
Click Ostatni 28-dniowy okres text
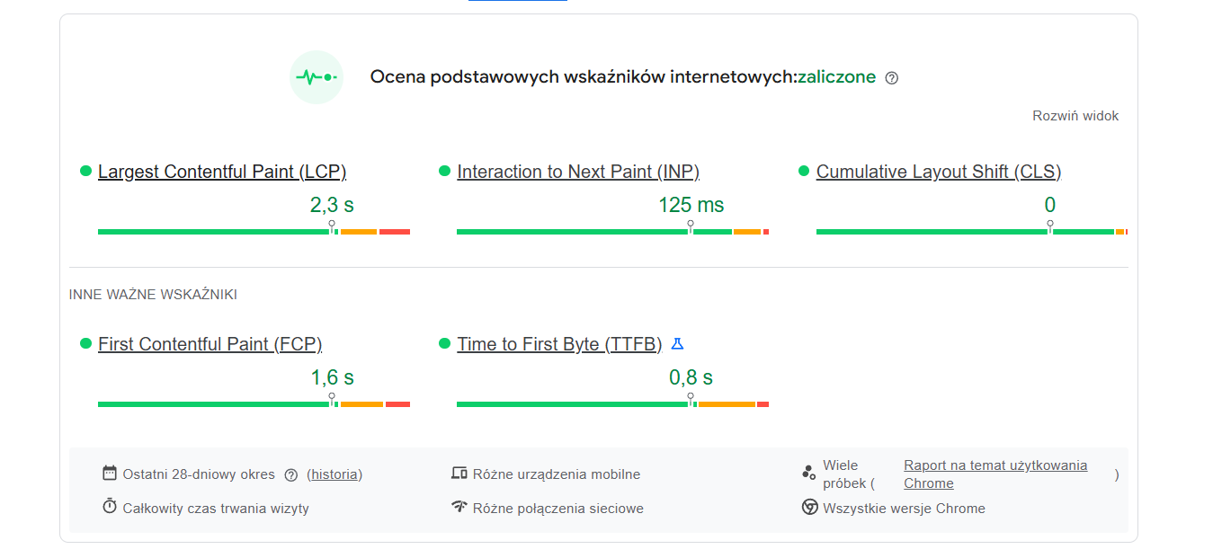199,474
